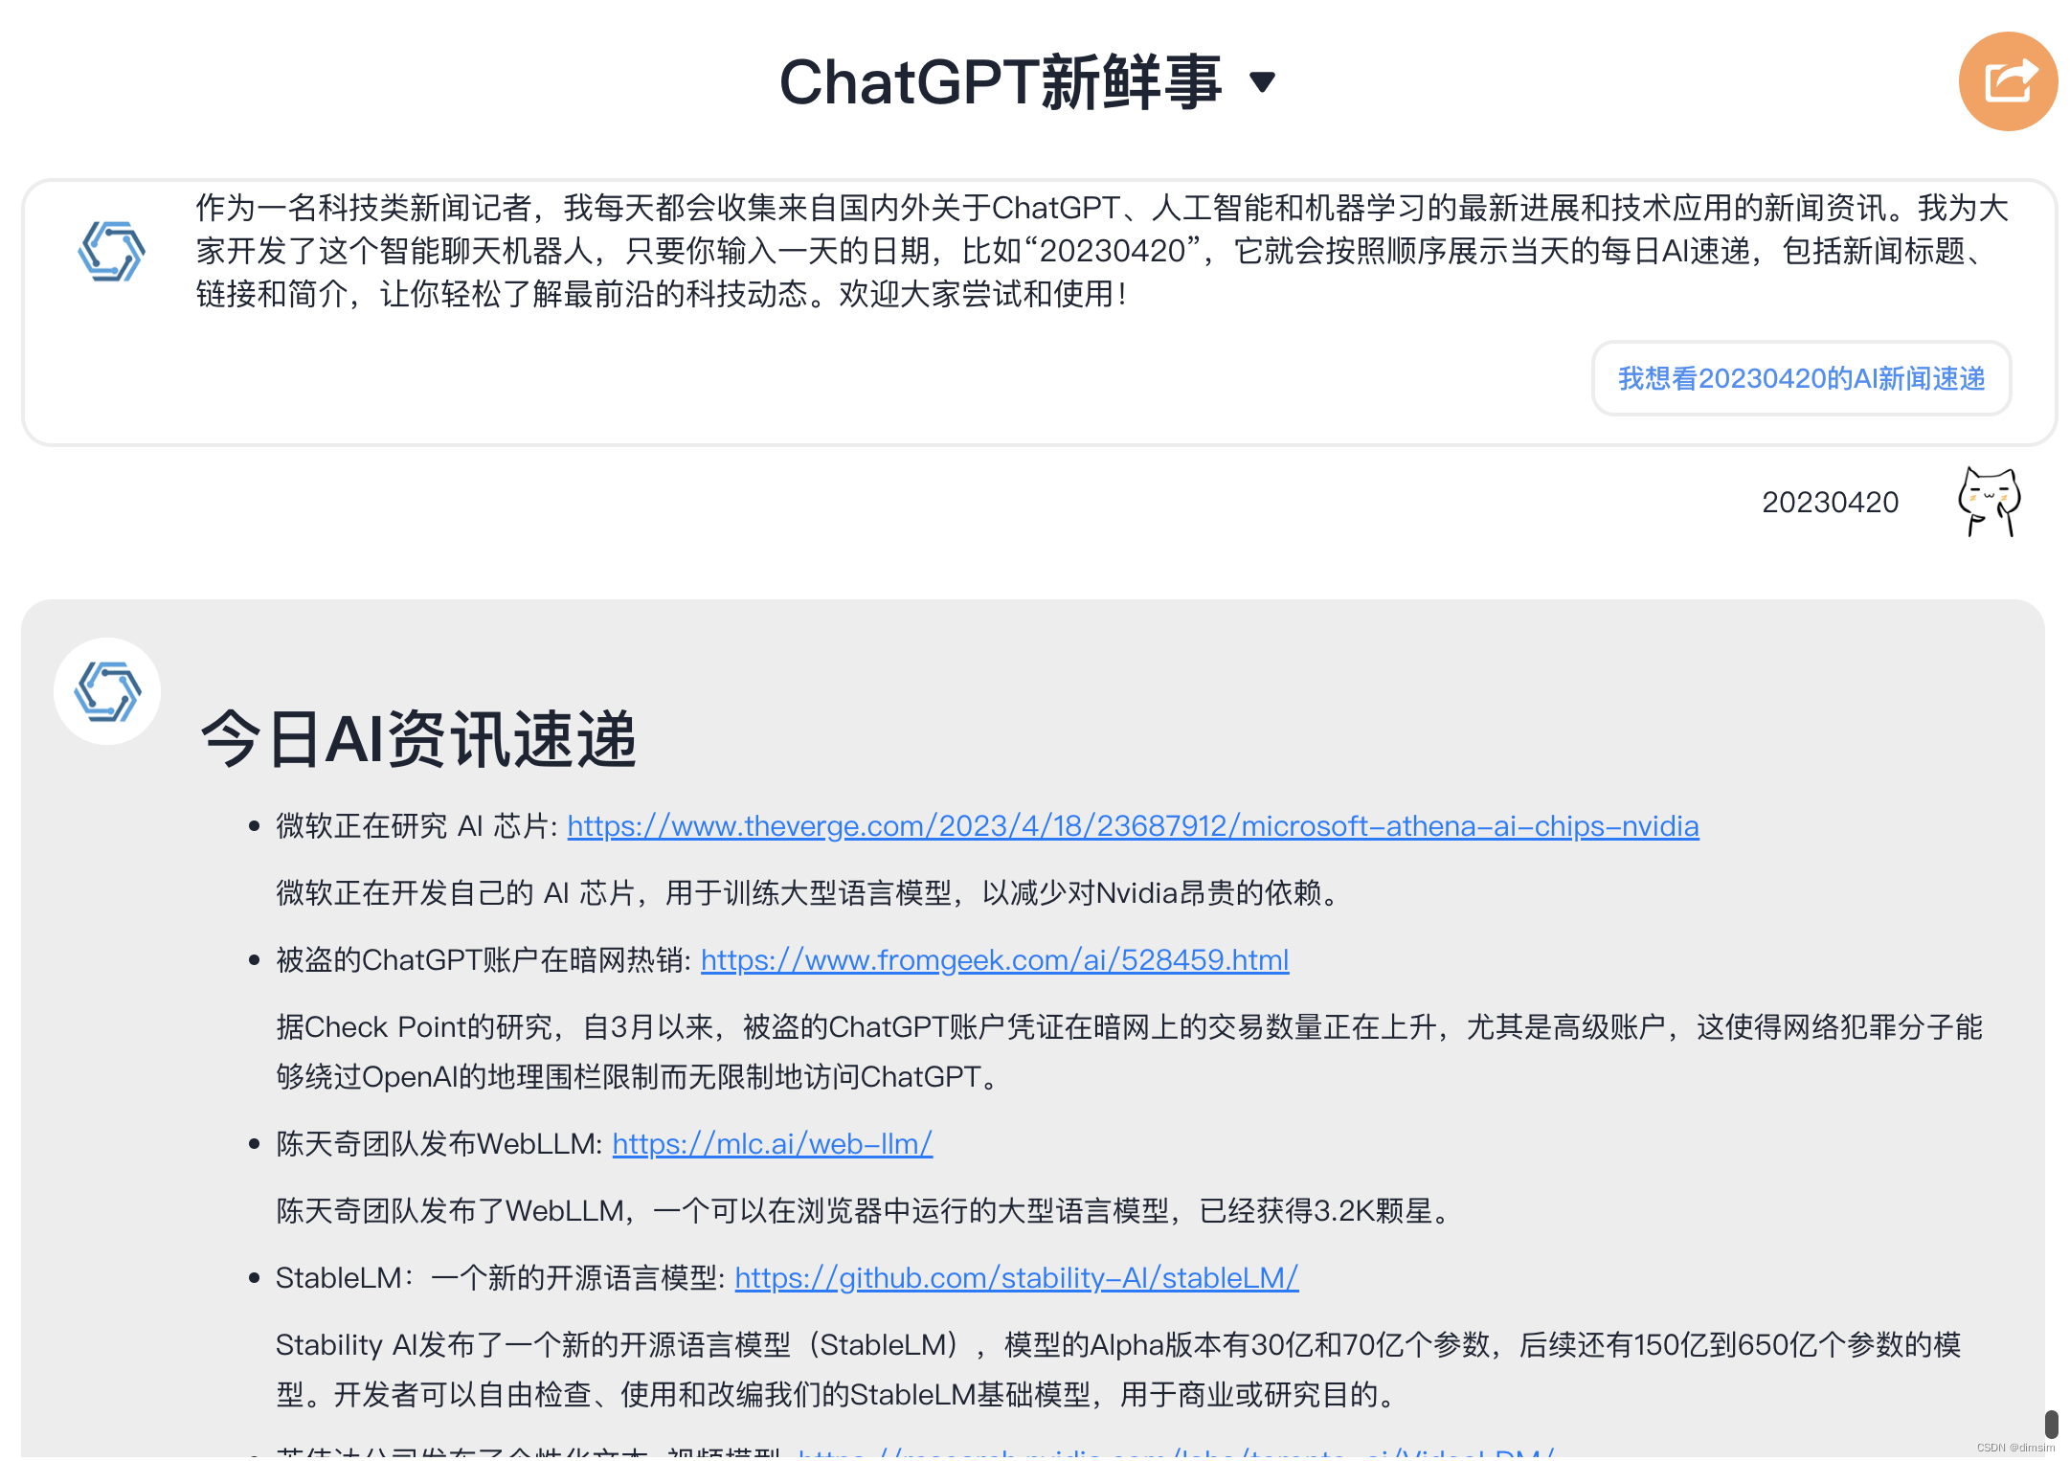Click the 今日AI资讯速递 heading
The image size is (2070, 1461).
(x=418, y=739)
